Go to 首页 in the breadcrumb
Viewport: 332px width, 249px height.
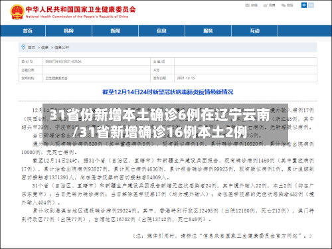31,47
